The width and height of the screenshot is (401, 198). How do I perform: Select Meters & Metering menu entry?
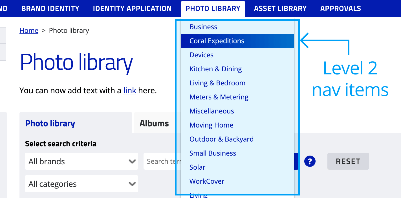(219, 97)
